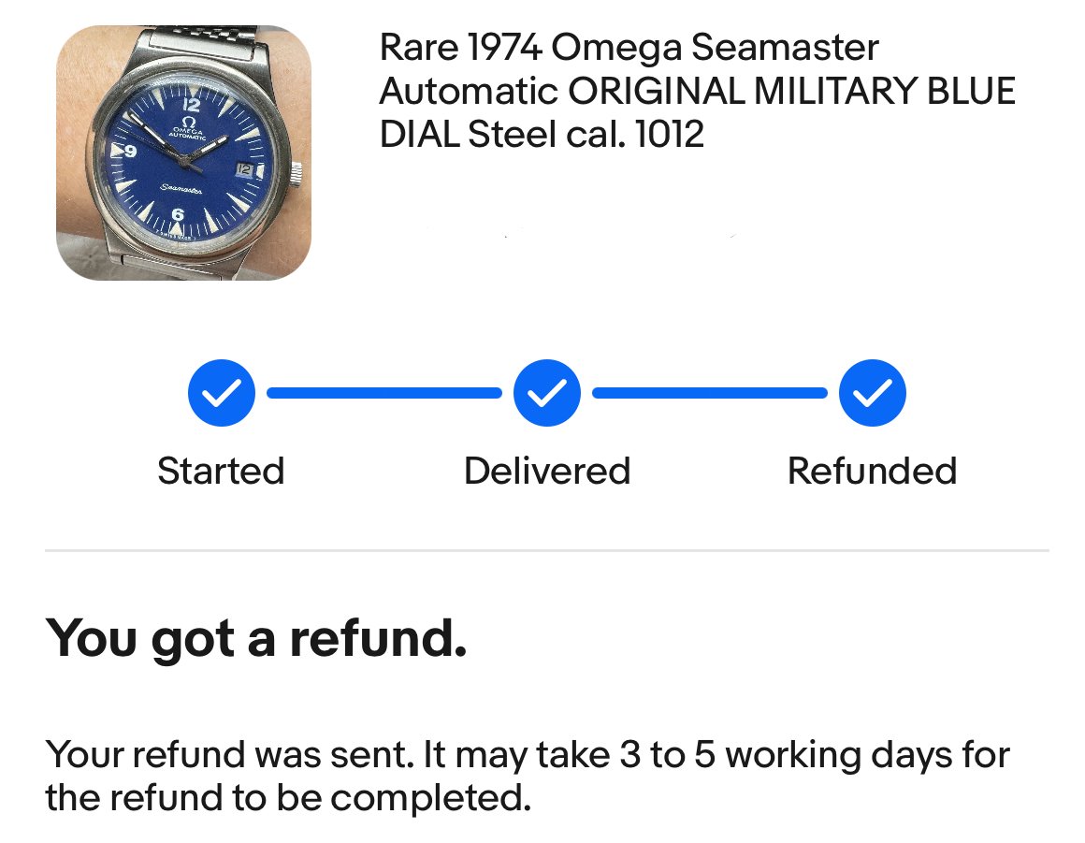Screen dimensions: 1085x843
Task: Click progress line between Delivered and Refunded
Action: 709,393
